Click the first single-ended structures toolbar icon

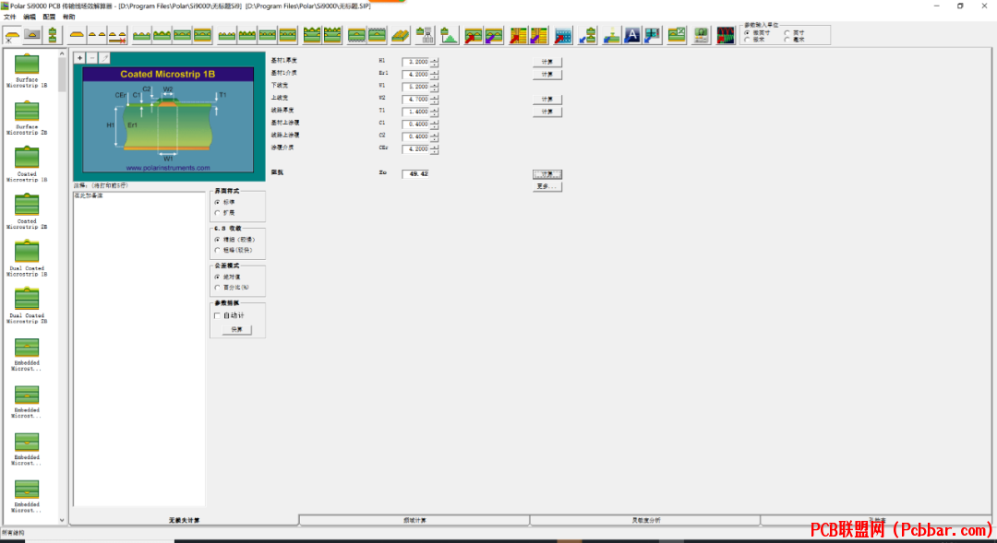coord(11,36)
